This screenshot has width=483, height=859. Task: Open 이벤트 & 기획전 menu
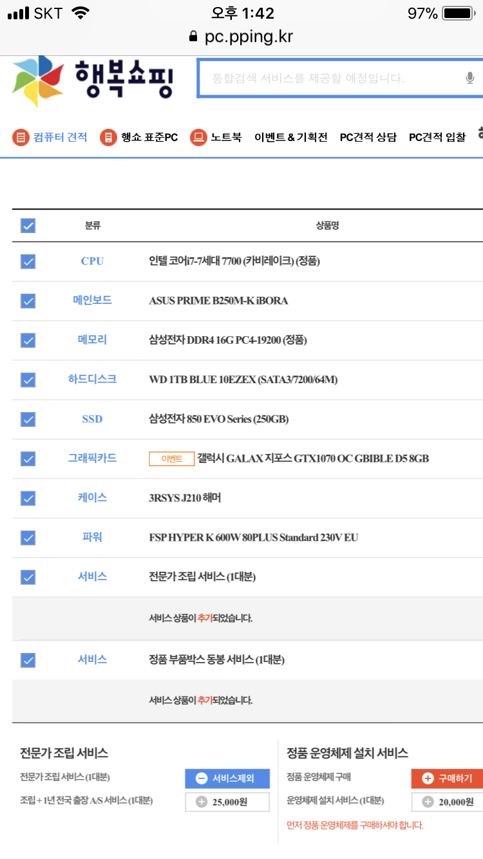291,137
